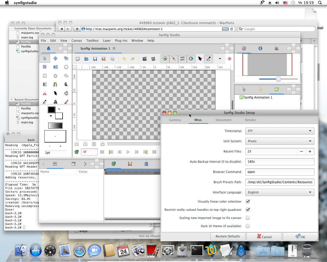Click the Restore Defaults button
The width and height of the screenshot is (327, 262).
pyautogui.click(x=228, y=236)
